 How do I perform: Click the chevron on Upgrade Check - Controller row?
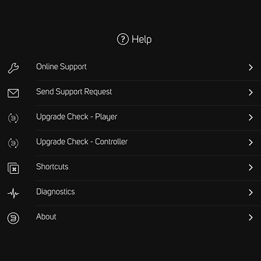click(251, 143)
